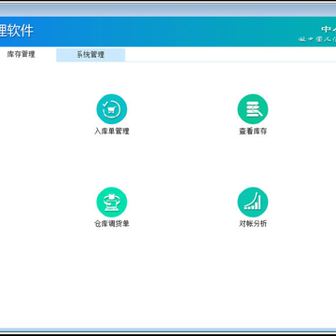This screenshot has width=336, height=336.
Task: Switch to the 系统管理 tab
Action: 91,55
